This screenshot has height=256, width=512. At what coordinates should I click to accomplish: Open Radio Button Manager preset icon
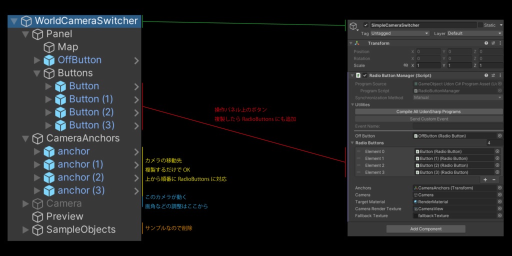pyautogui.click(x=493, y=75)
